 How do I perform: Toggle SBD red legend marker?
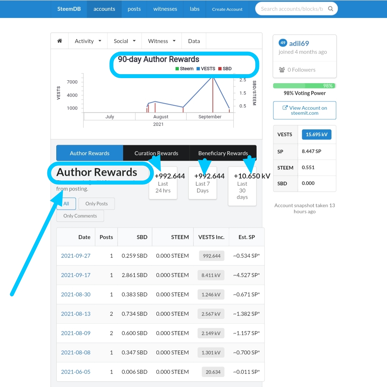click(x=220, y=68)
